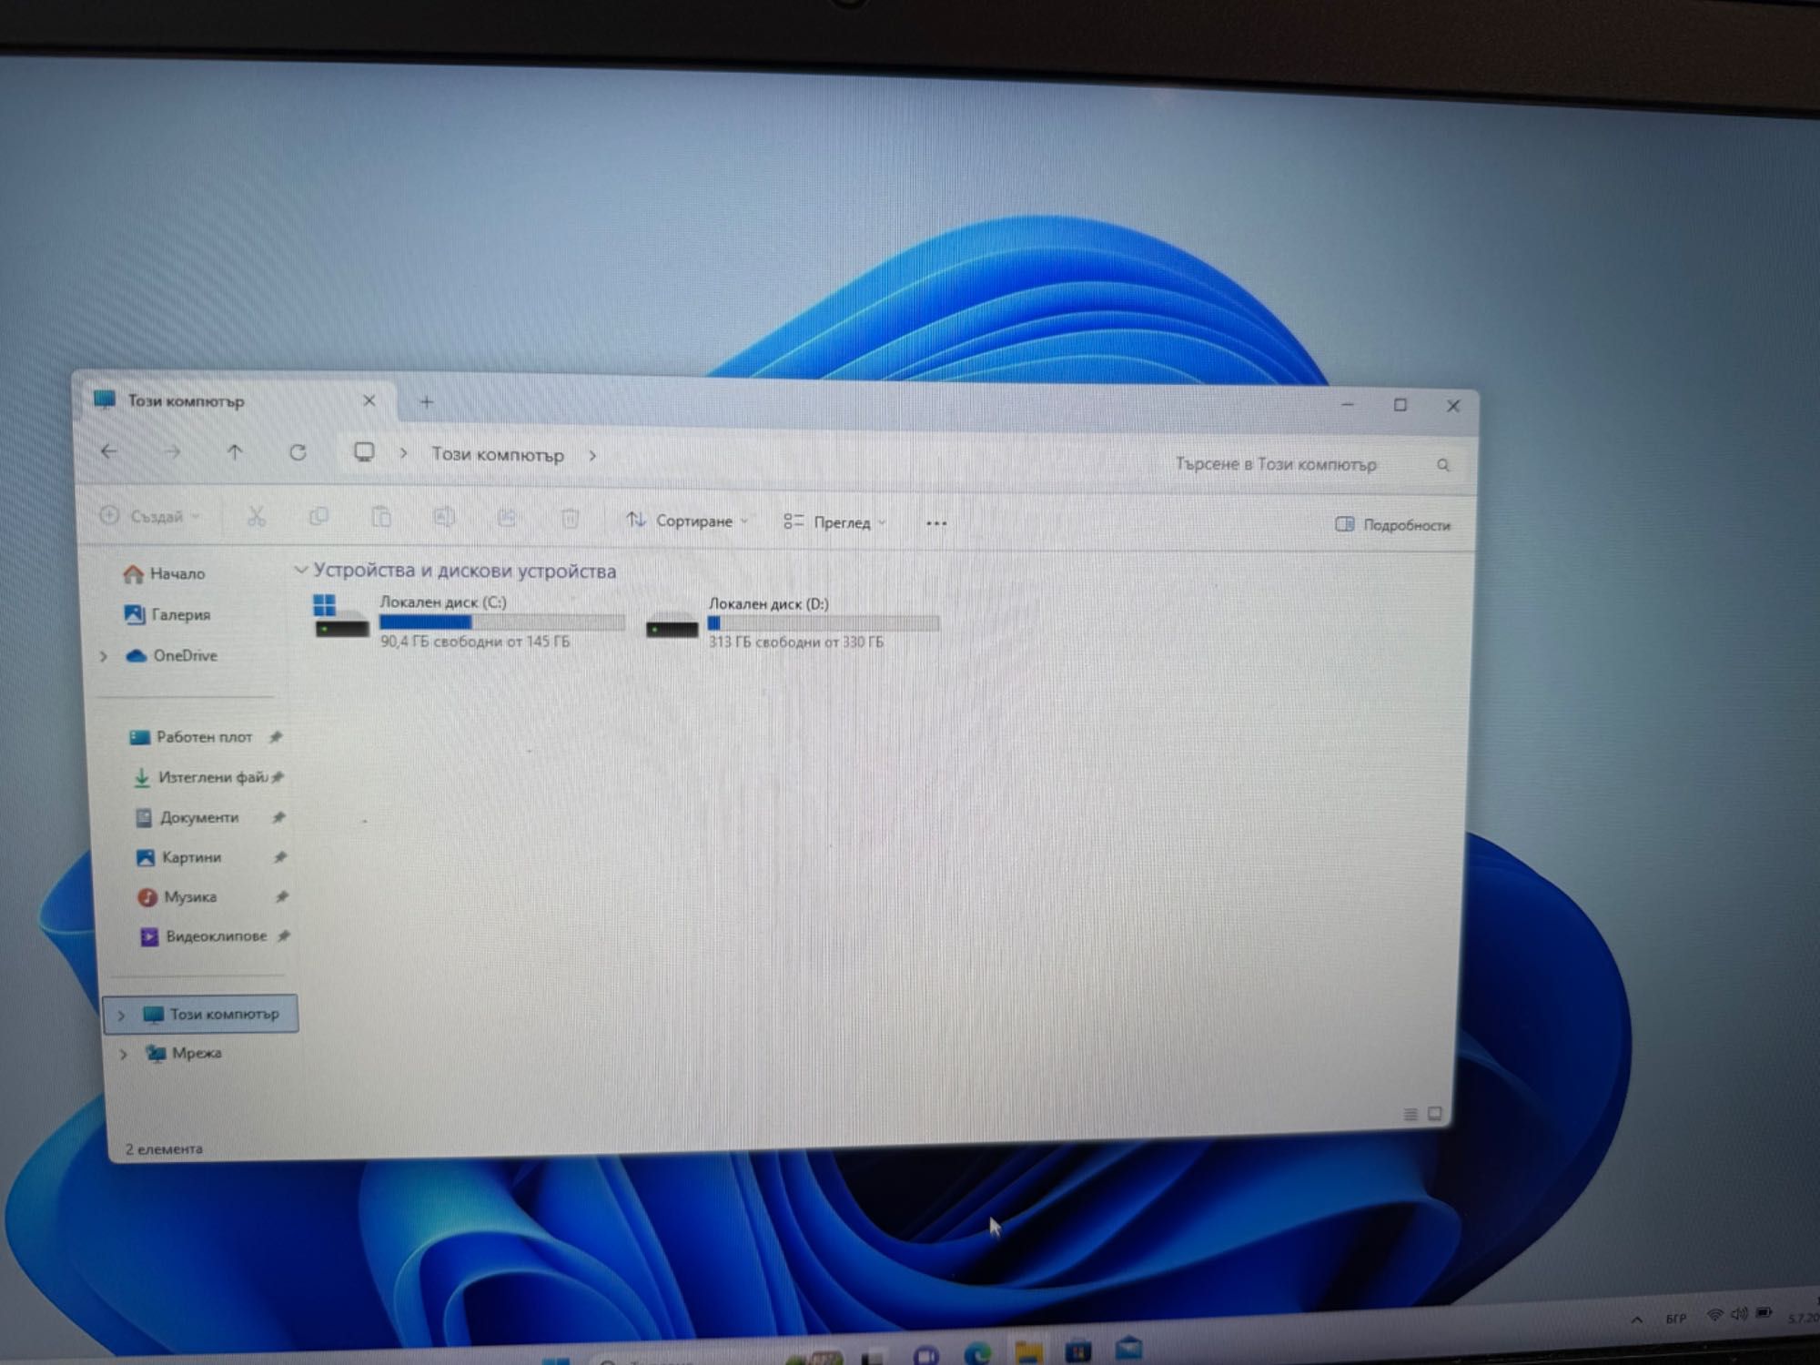
Task: Open the Mail app from the taskbar
Action: [1129, 1348]
